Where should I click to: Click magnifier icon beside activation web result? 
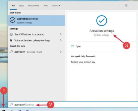[11, 52]
